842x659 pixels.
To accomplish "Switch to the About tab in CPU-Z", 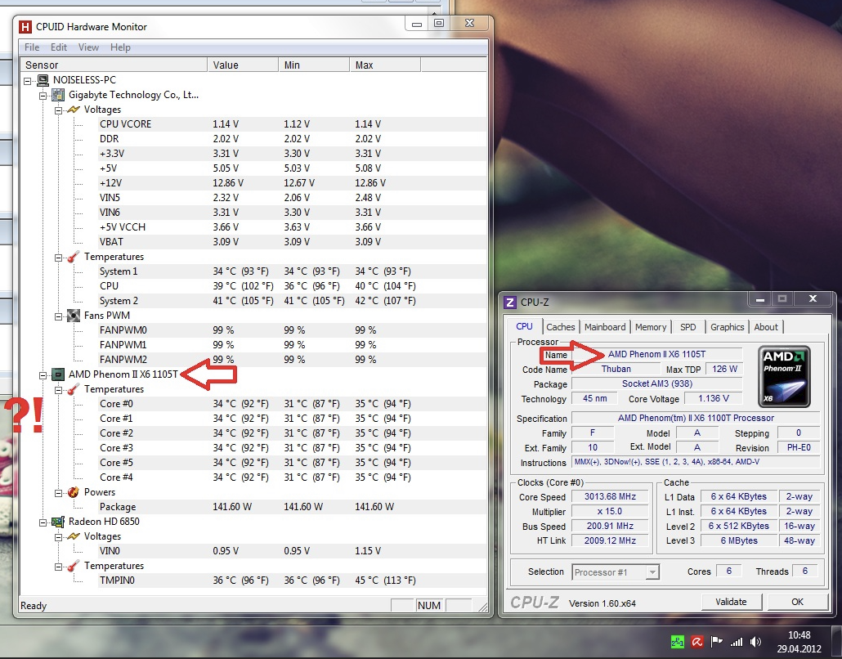I will tap(766, 327).
